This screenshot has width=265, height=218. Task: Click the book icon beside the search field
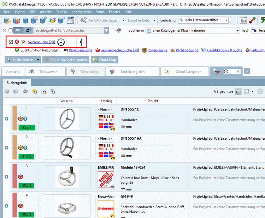(119, 30)
